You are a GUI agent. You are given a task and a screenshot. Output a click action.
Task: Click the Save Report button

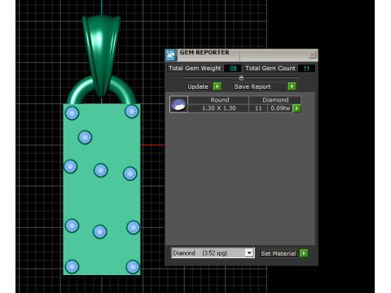(260, 86)
